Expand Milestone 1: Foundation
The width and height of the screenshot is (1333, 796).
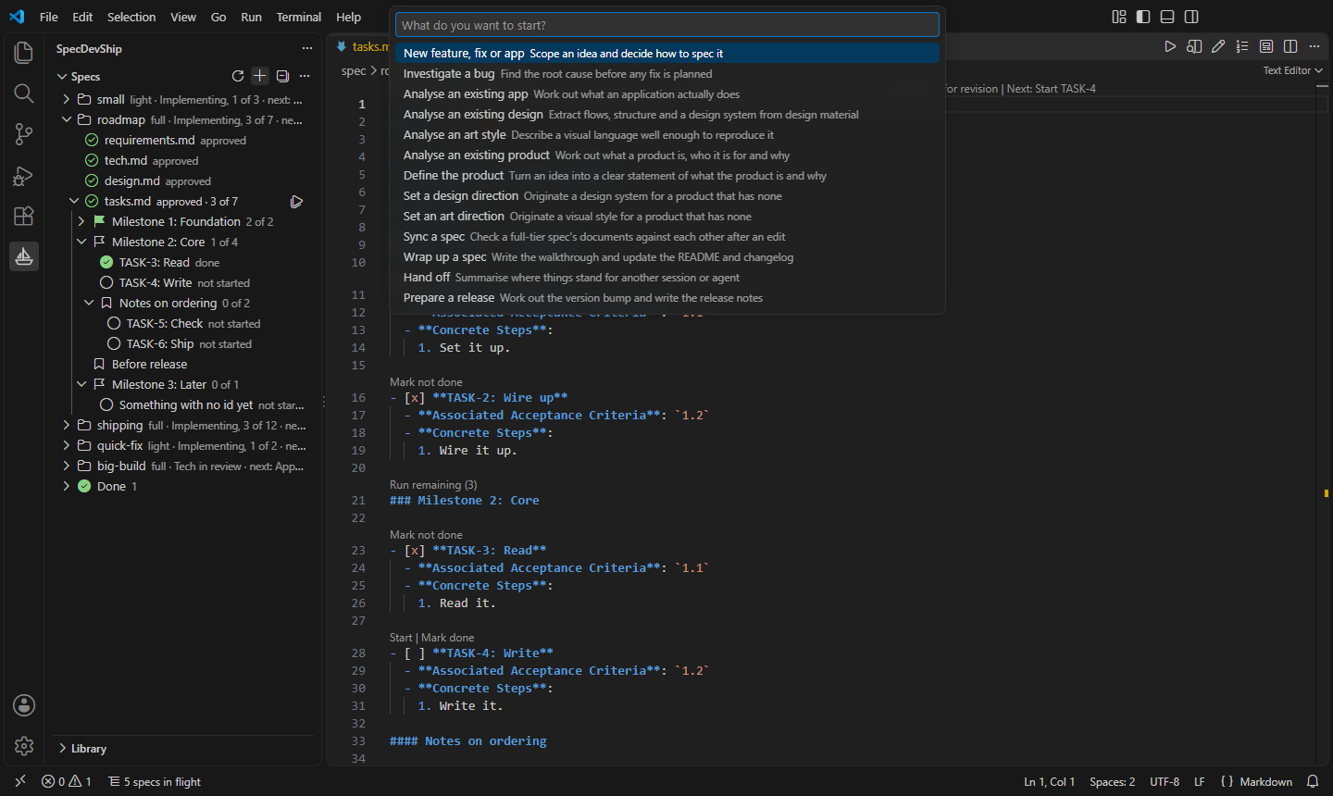[x=81, y=222]
